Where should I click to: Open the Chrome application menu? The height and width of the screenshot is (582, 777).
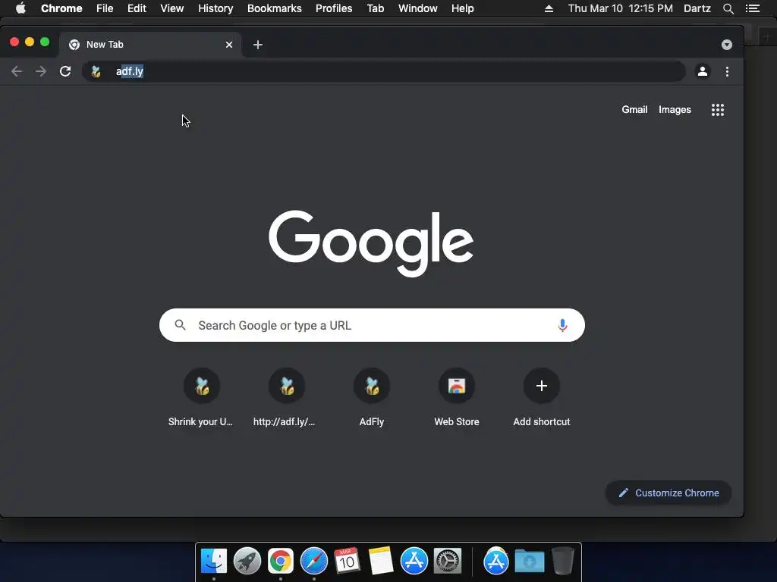pyautogui.click(x=61, y=8)
